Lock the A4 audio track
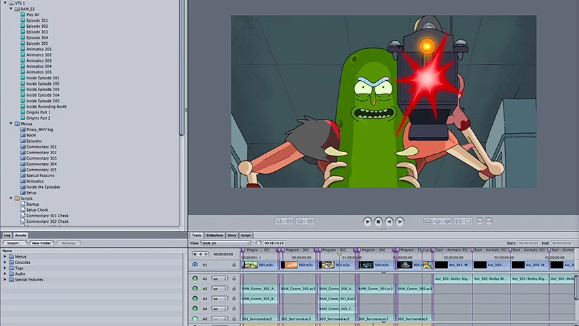The width and height of the screenshot is (579, 326). [234, 308]
